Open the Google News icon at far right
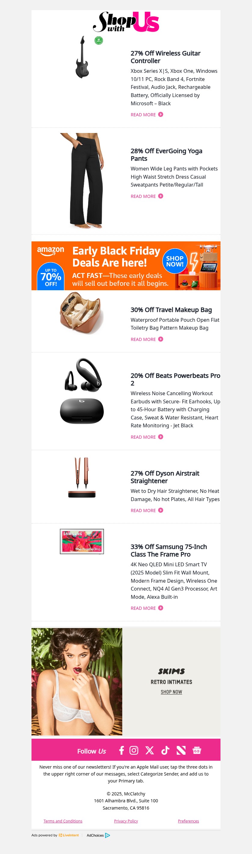 pyautogui.click(x=198, y=751)
